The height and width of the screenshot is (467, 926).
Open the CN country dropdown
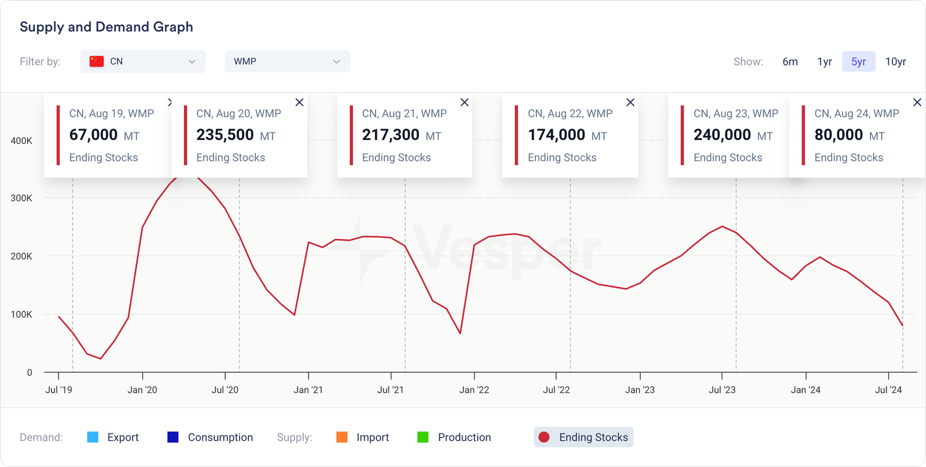pyautogui.click(x=143, y=61)
